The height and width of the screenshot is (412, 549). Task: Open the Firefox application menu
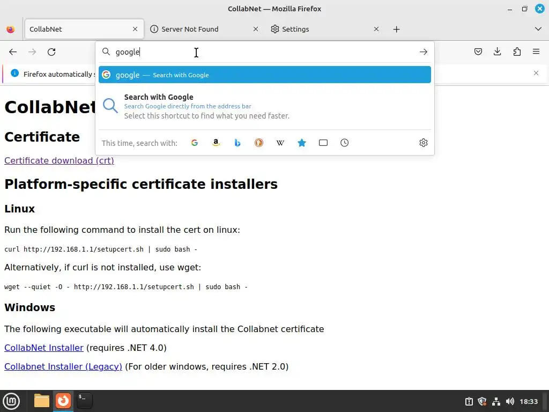click(536, 52)
